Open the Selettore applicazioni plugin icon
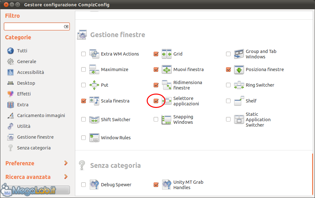Image resolution: width=315 pixels, height=198 pixels. coord(166,101)
